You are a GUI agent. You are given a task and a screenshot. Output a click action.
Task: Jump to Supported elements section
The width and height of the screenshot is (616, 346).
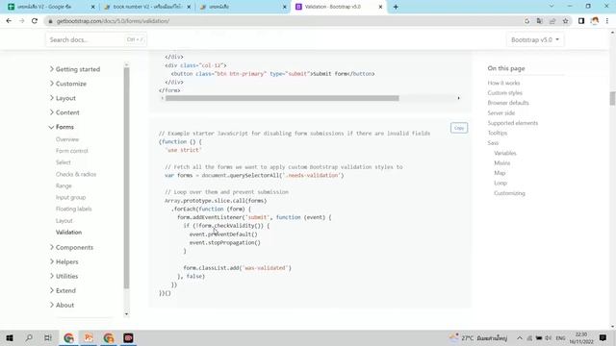click(513, 123)
